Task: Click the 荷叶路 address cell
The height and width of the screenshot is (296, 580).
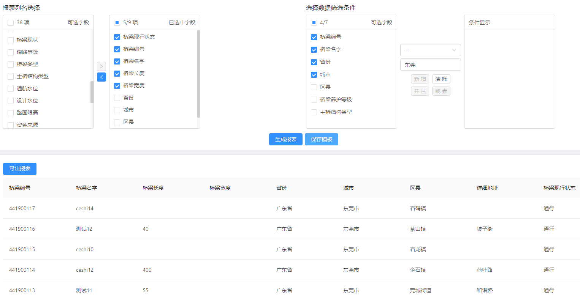Action: coord(485,270)
